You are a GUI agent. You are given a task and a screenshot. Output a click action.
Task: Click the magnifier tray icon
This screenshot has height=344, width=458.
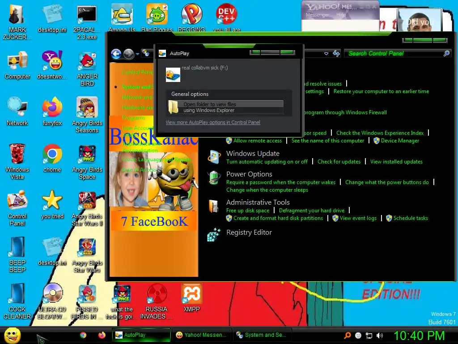click(x=348, y=335)
